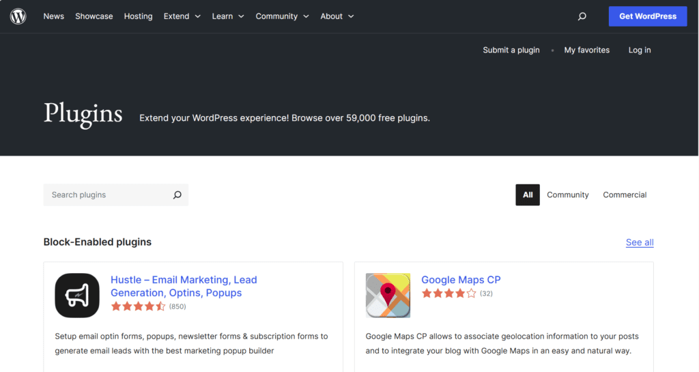
Task: Open the News menu item
Action: 53,16
